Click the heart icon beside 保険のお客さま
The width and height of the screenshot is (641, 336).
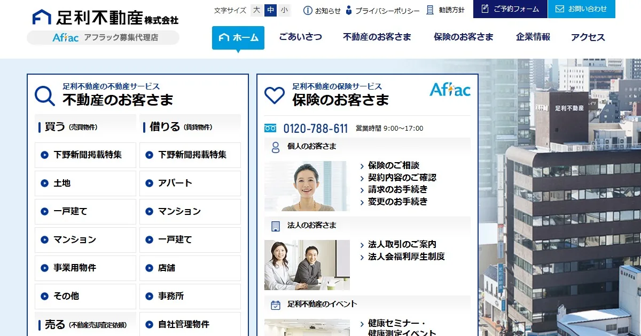point(275,95)
